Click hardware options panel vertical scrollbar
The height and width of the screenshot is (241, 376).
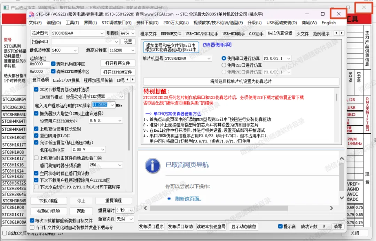click(x=129, y=122)
